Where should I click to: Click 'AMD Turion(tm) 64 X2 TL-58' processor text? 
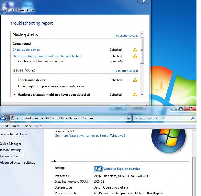(x=114, y=176)
